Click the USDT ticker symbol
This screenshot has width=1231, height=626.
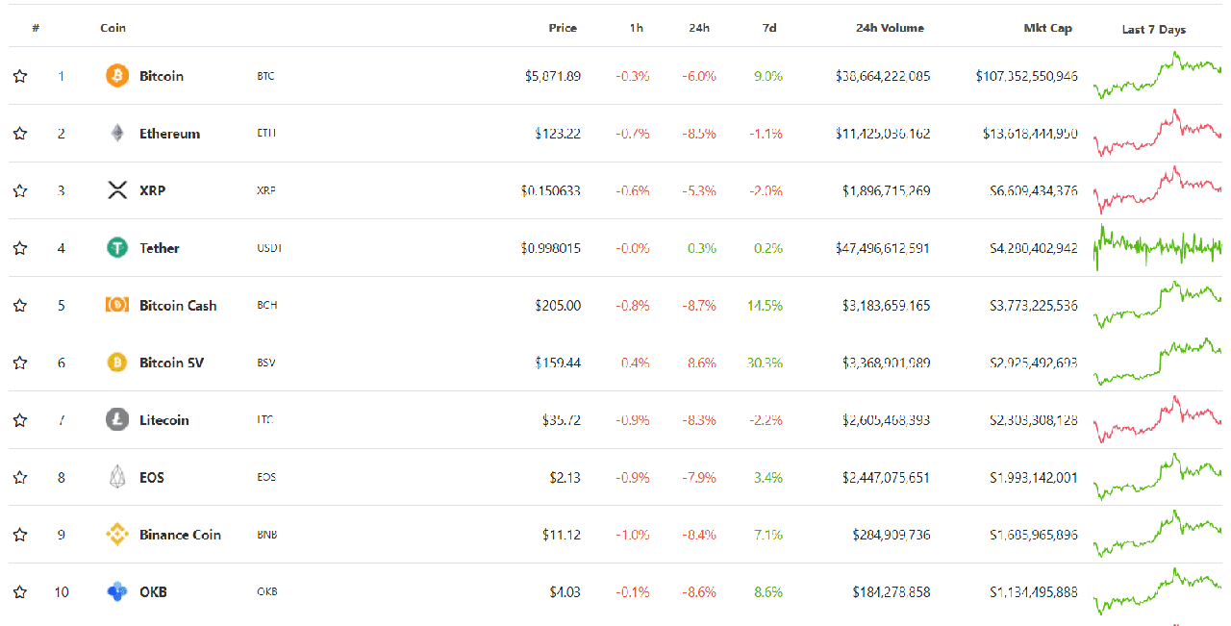point(269,248)
